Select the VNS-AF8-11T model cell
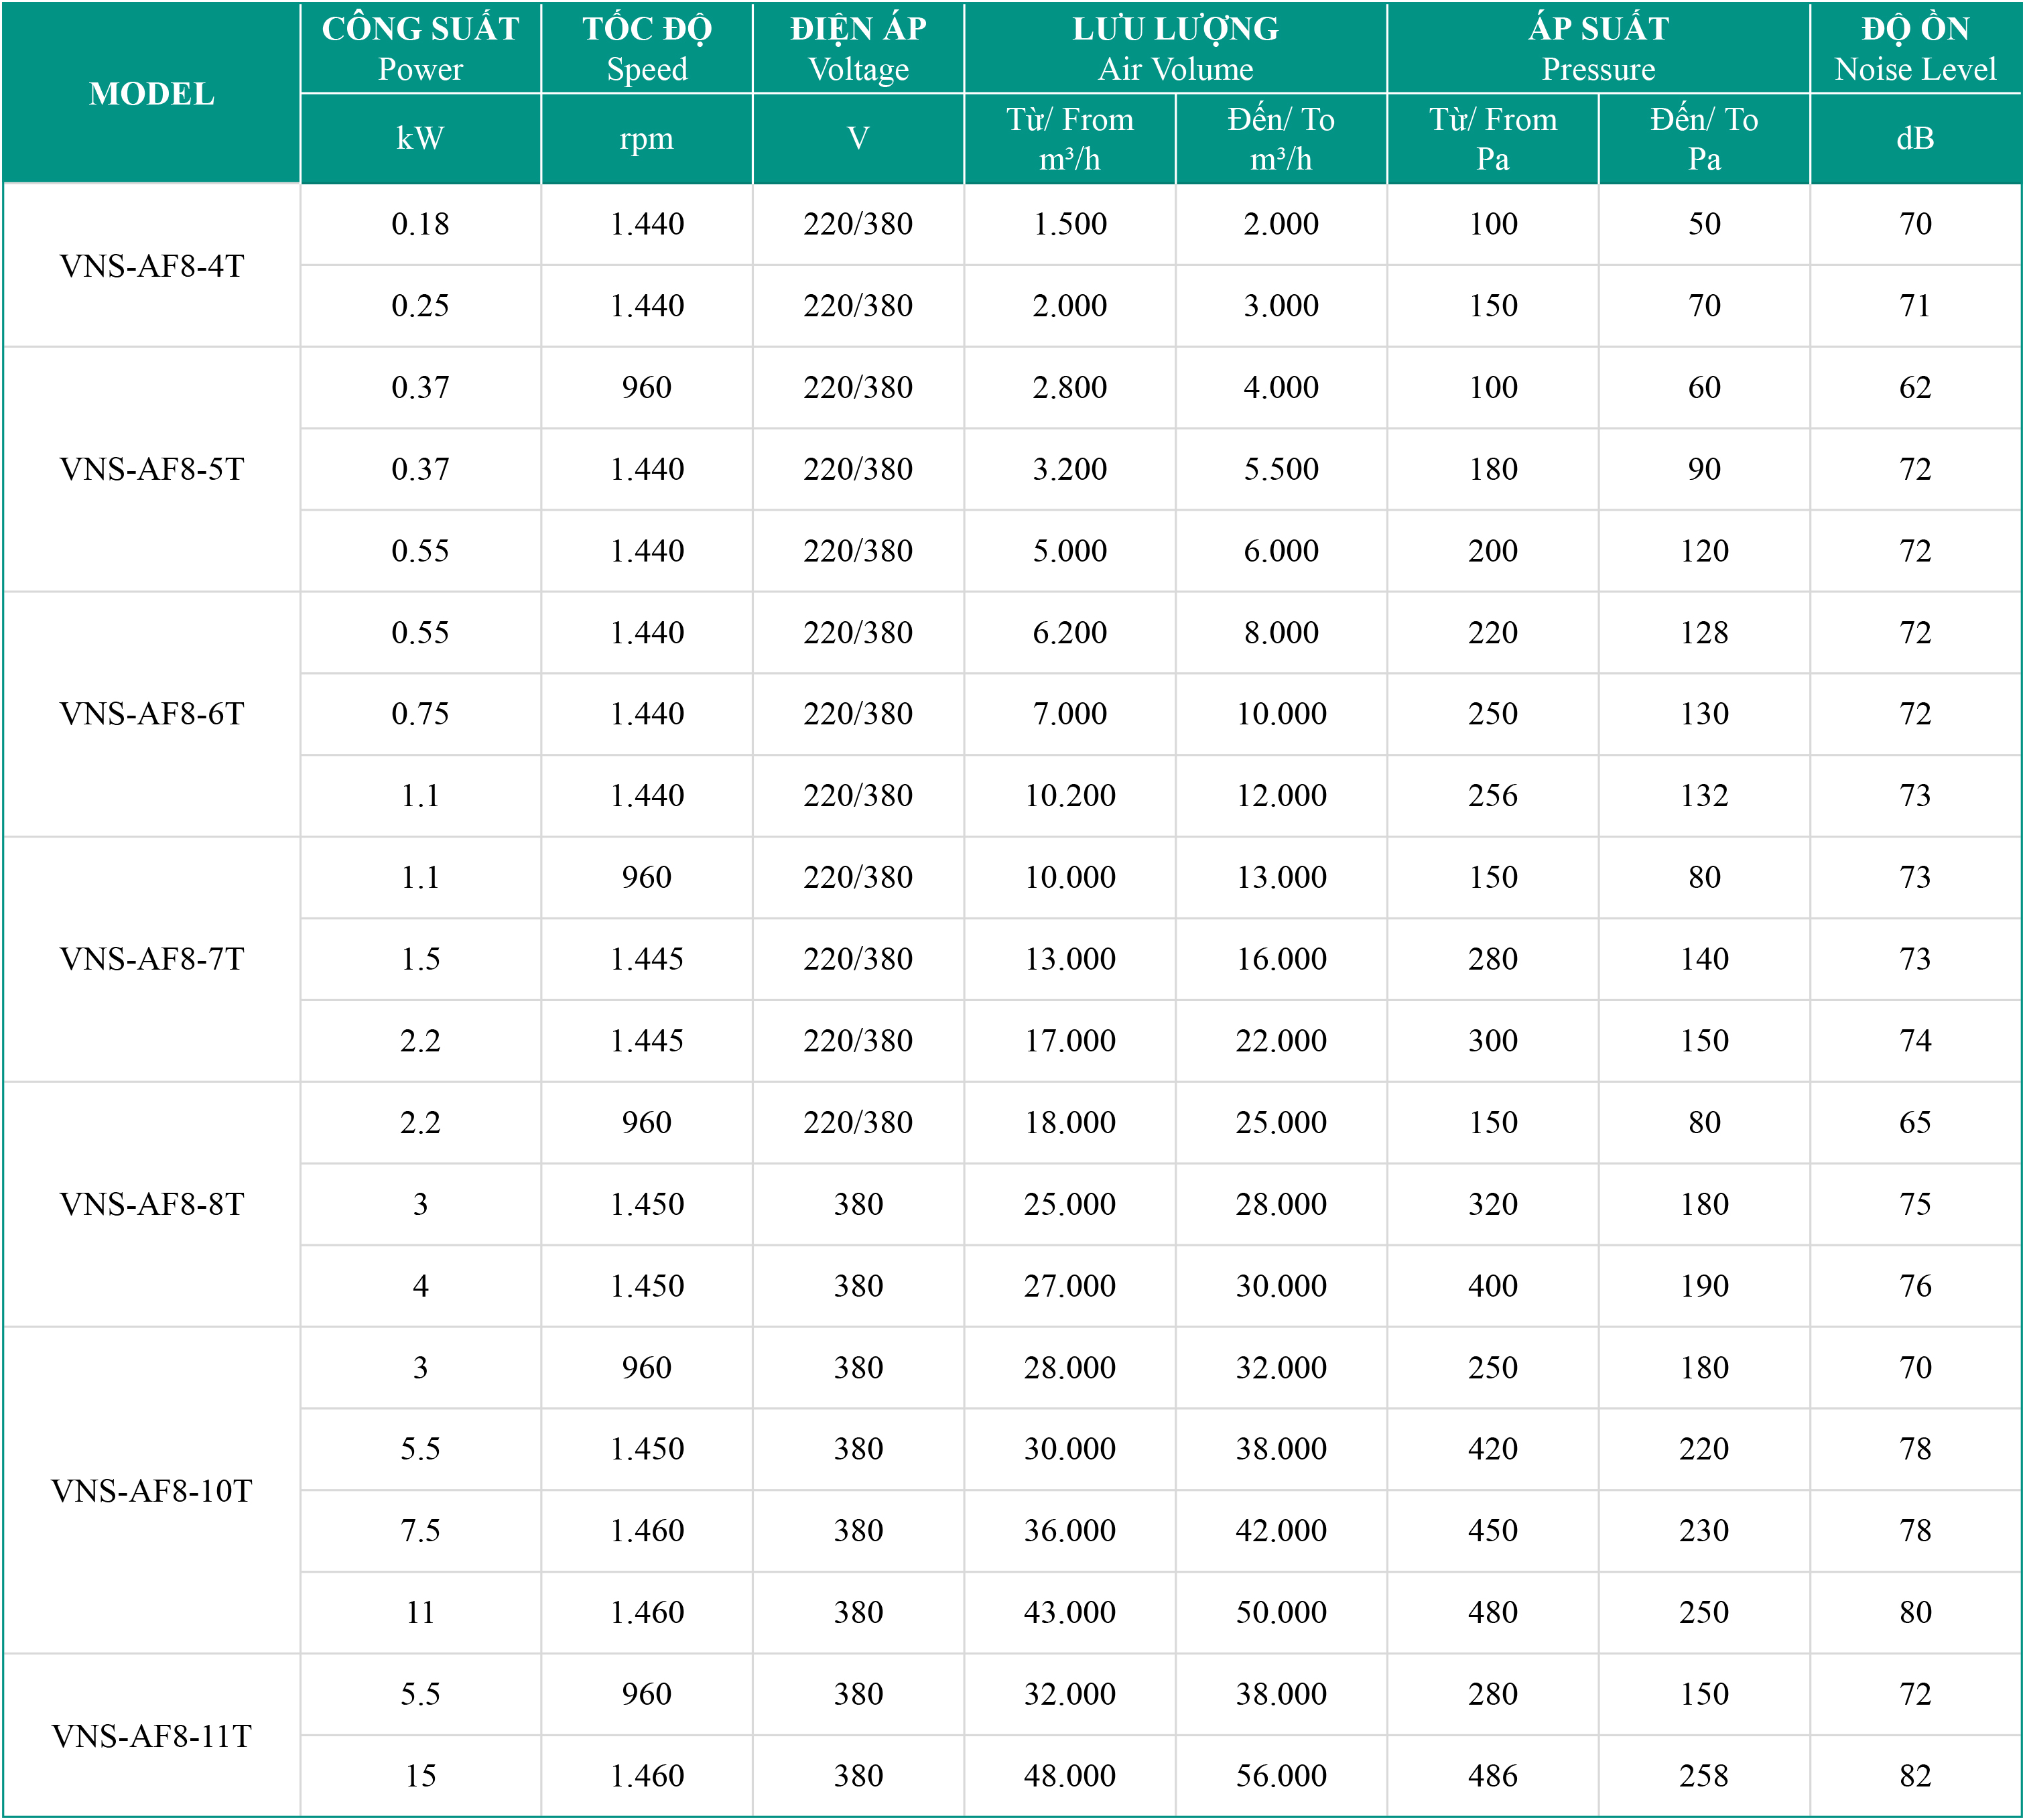 [x=152, y=1735]
